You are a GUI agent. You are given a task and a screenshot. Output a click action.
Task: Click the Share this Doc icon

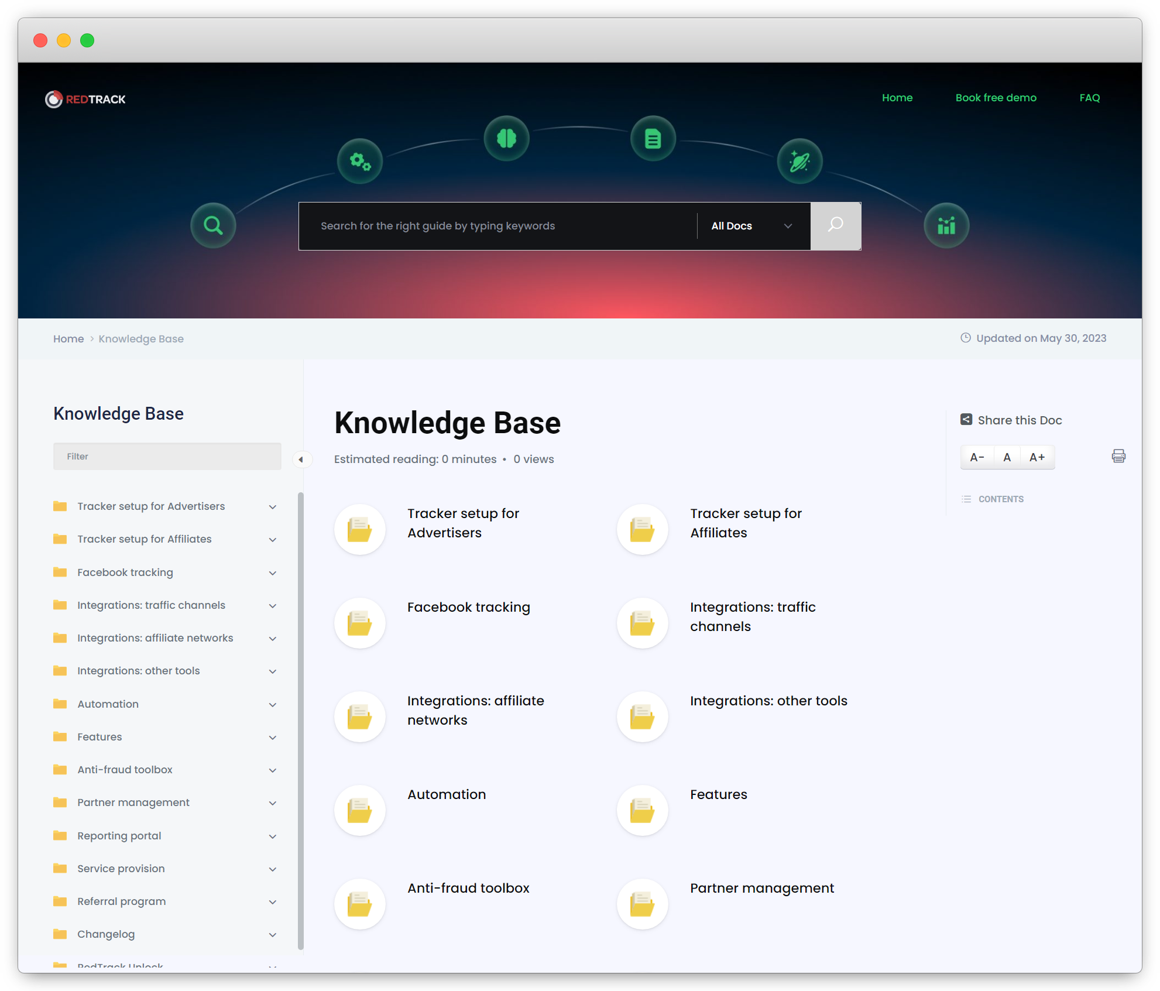tap(966, 419)
